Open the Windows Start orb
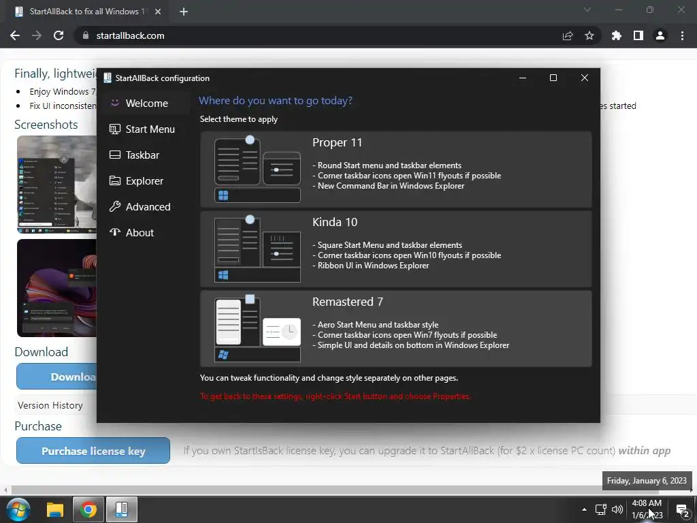The height and width of the screenshot is (523, 697). pyautogui.click(x=18, y=509)
